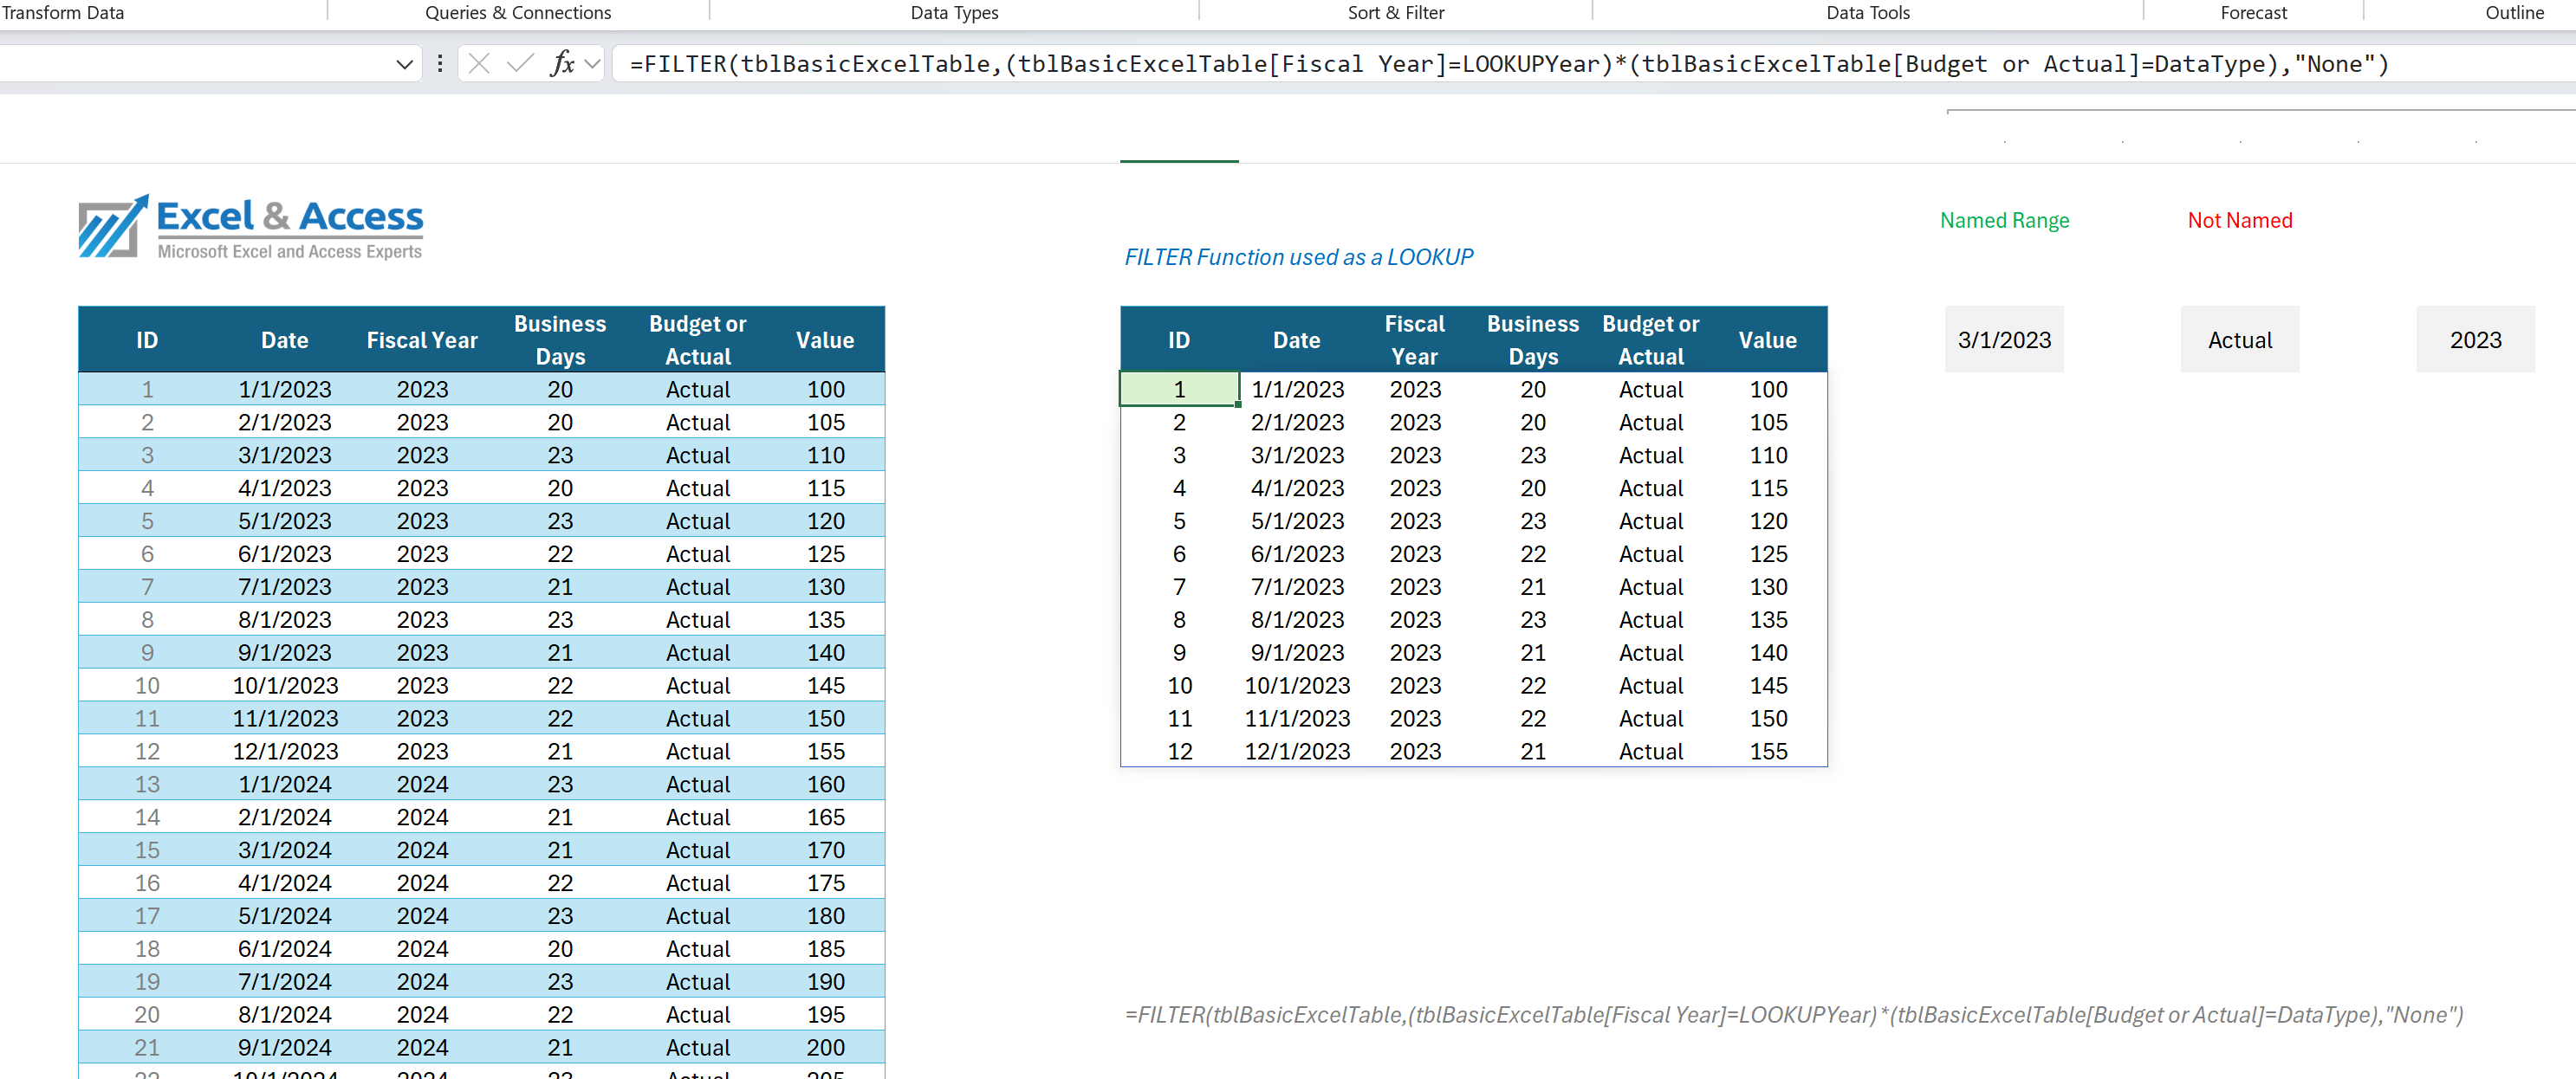Click the three-dot handle beside the Name Box
This screenshot has height=1079, width=2576.
440,64
